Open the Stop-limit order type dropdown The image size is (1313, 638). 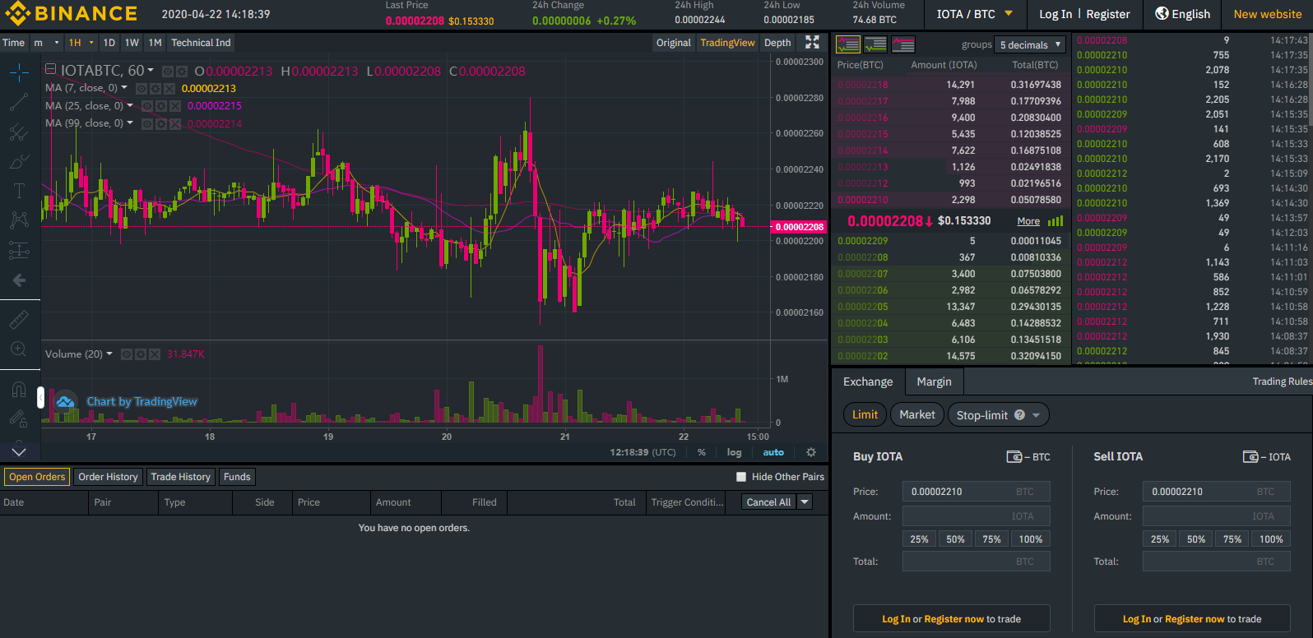[x=998, y=415]
